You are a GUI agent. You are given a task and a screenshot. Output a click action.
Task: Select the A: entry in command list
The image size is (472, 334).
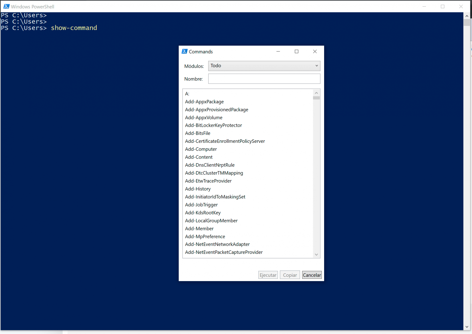[187, 94]
